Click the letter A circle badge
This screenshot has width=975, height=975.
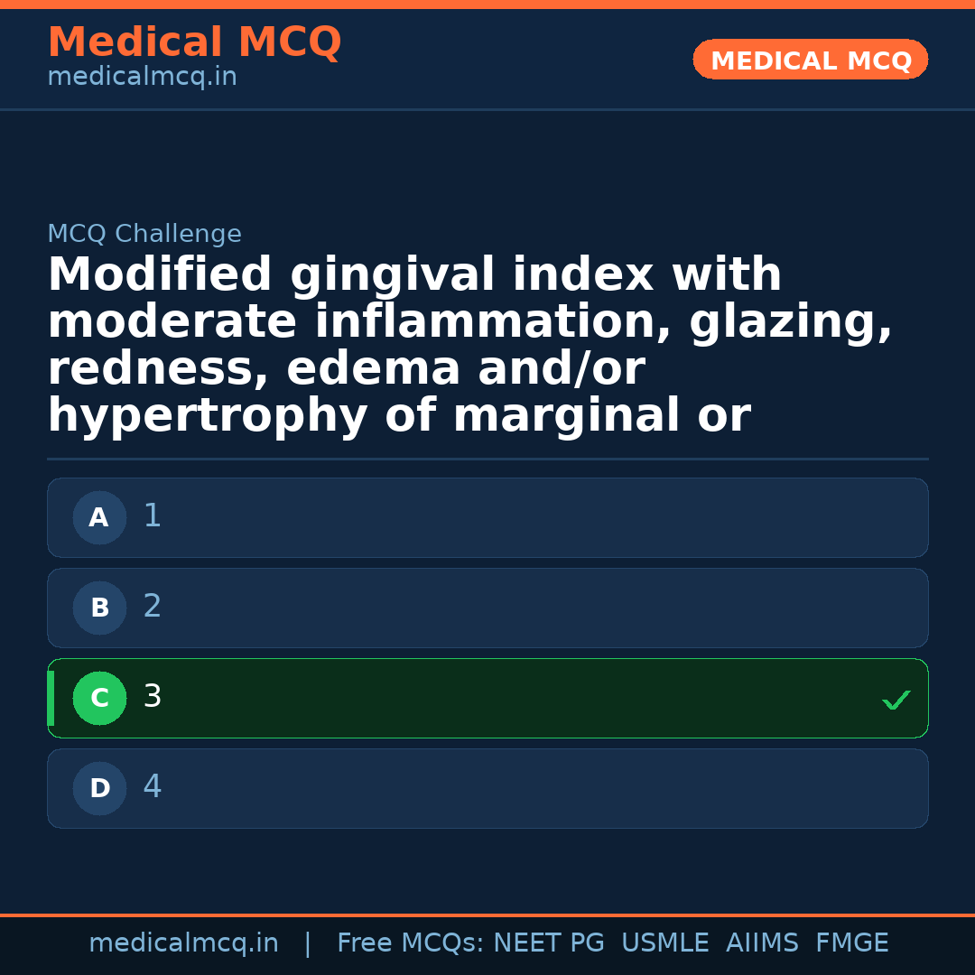tap(99, 517)
